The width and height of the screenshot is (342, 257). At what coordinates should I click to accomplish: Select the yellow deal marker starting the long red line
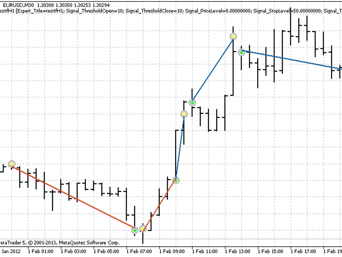point(12,164)
